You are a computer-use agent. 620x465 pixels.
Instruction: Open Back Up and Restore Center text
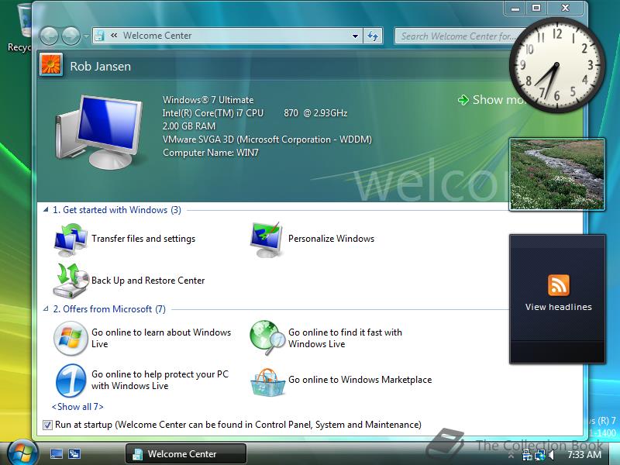coord(148,281)
